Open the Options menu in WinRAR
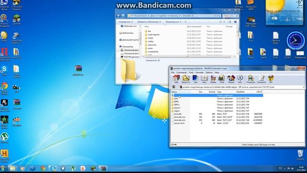This screenshot has height=173, width=307. (209, 73)
